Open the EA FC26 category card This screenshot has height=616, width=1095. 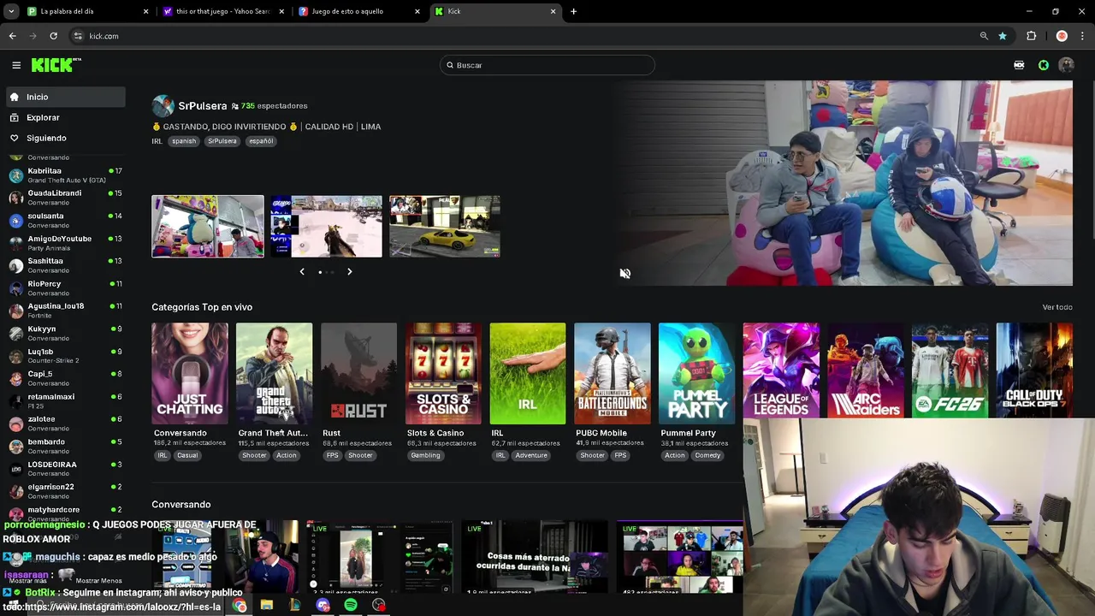pos(950,370)
